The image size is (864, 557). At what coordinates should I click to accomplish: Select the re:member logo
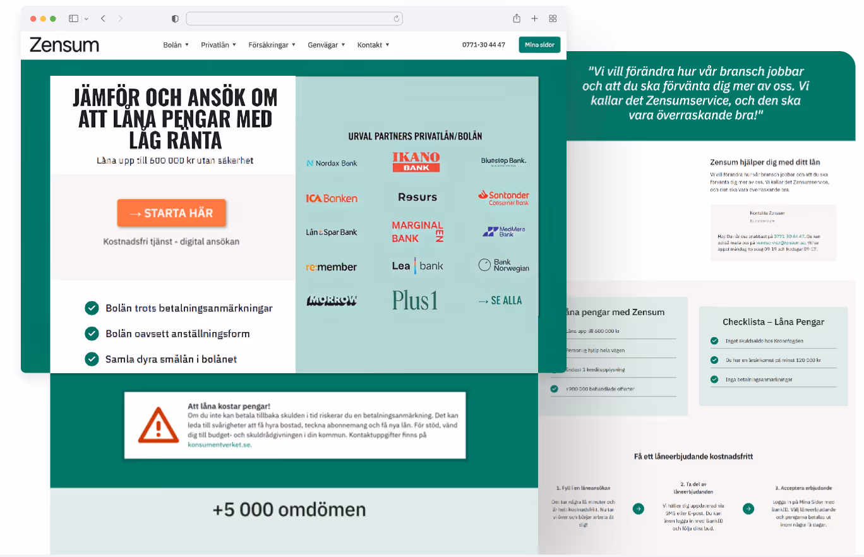[x=332, y=267]
